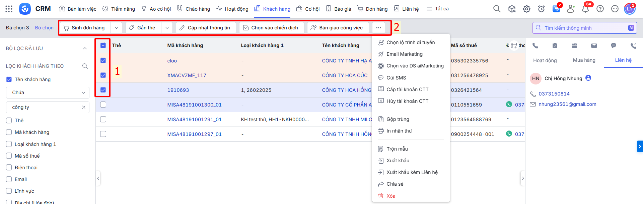This screenshot has width=643, height=204.
Task: Click Bàn giao công việc button
Action: coord(338,28)
